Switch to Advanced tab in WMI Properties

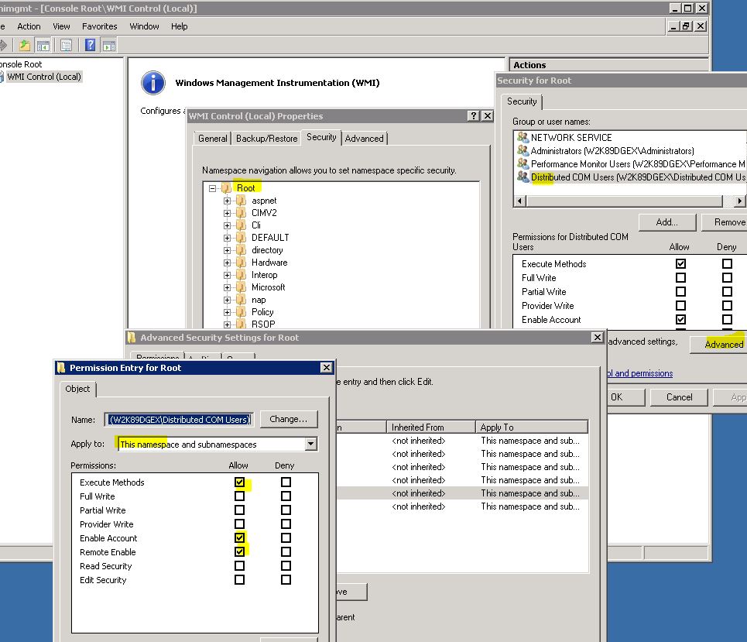pos(365,139)
